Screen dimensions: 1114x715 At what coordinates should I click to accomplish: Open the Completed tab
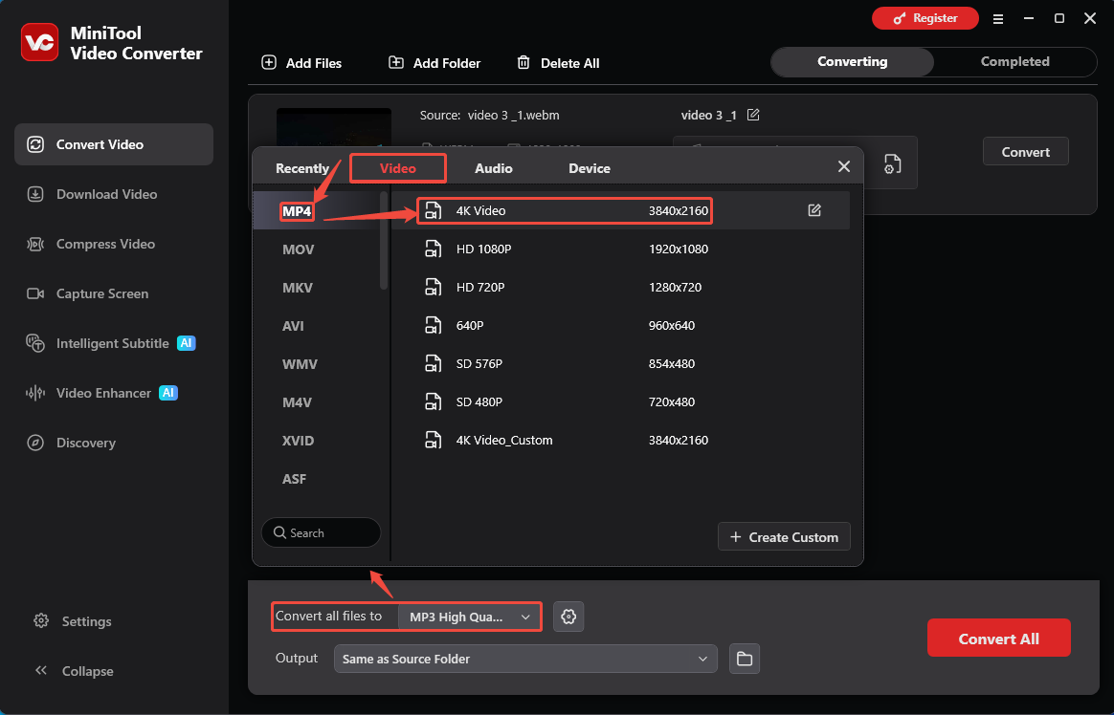[1014, 62]
